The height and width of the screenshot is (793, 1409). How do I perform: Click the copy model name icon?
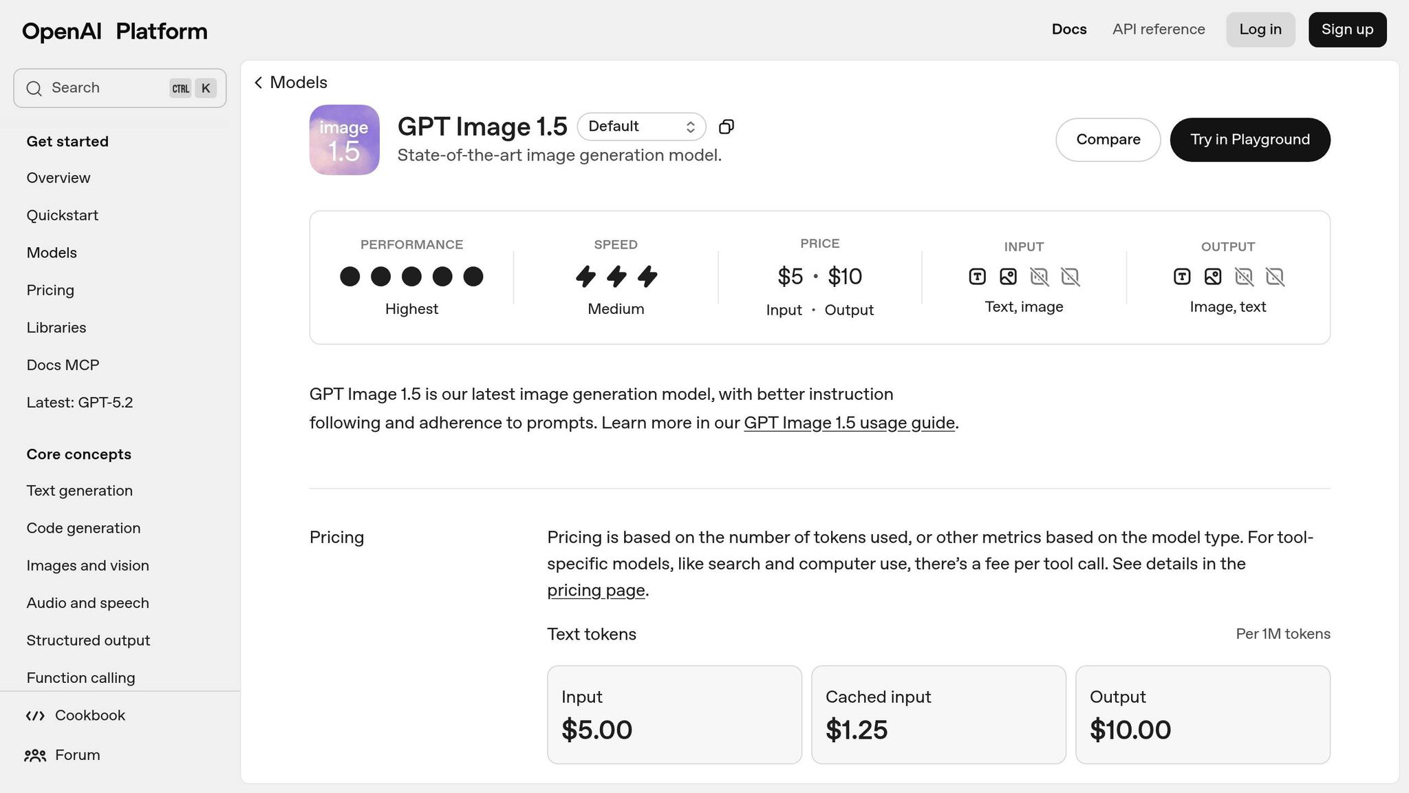point(727,127)
